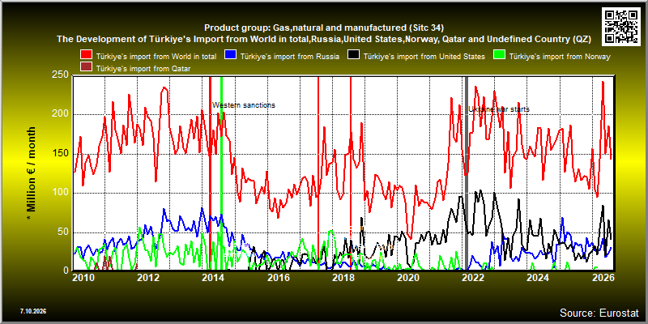Click the brown Qatar legend swatch
The image size is (648, 324).
click(x=87, y=68)
